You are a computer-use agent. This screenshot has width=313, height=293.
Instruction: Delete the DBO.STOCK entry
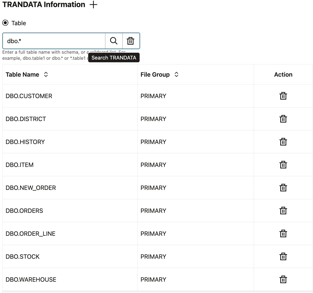[x=283, y=256]
